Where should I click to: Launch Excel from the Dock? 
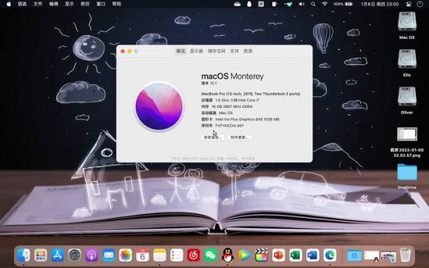pyautogui.click(x=295, y=255)
